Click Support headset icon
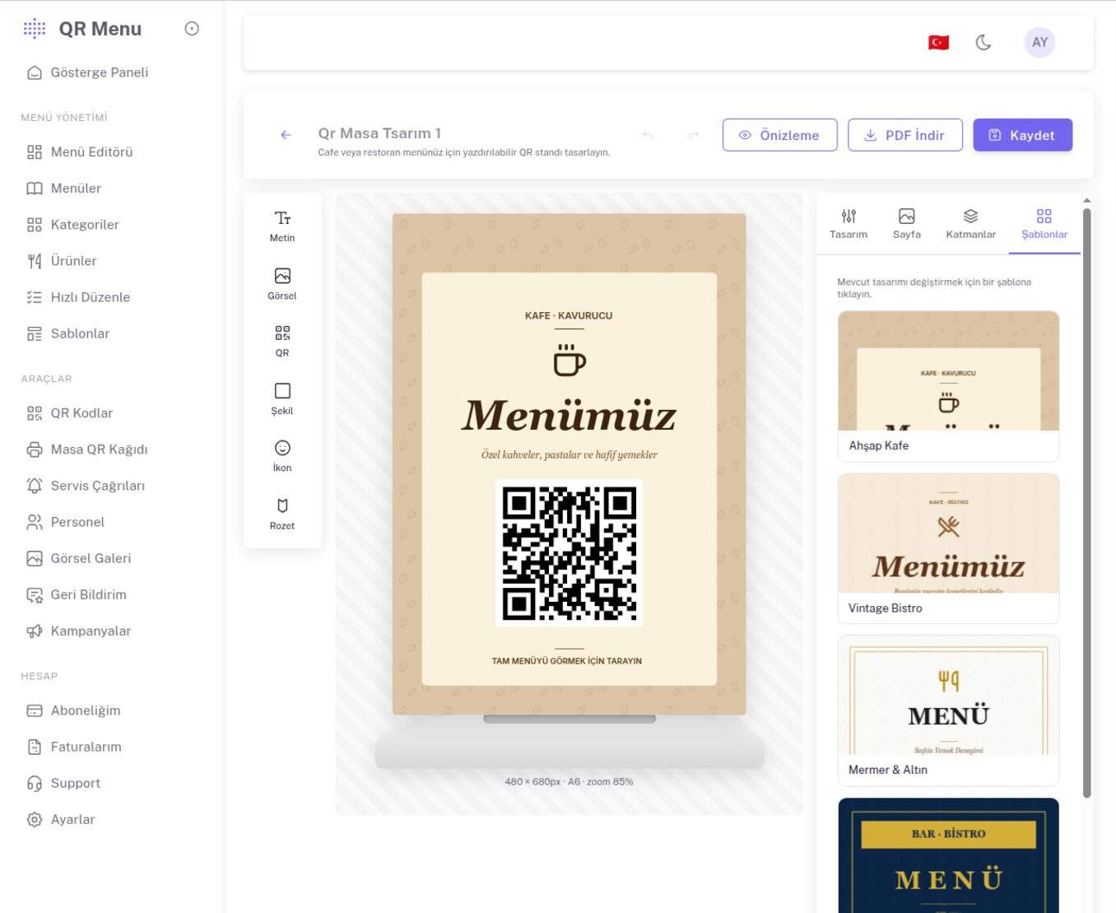1116x913 pixels. [35, 783]
